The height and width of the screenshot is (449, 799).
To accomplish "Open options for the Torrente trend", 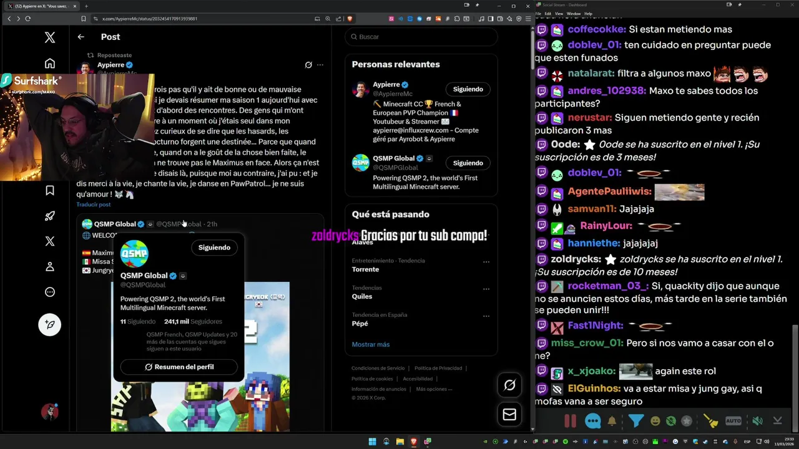I will pyautogui.click(x=486, y=262).
